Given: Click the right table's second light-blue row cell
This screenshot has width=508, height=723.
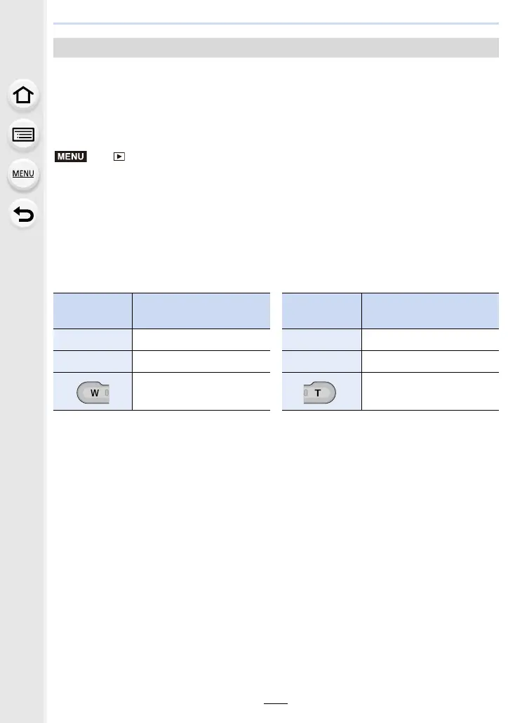Looking at the screenshot, I should tap(322, 361).
